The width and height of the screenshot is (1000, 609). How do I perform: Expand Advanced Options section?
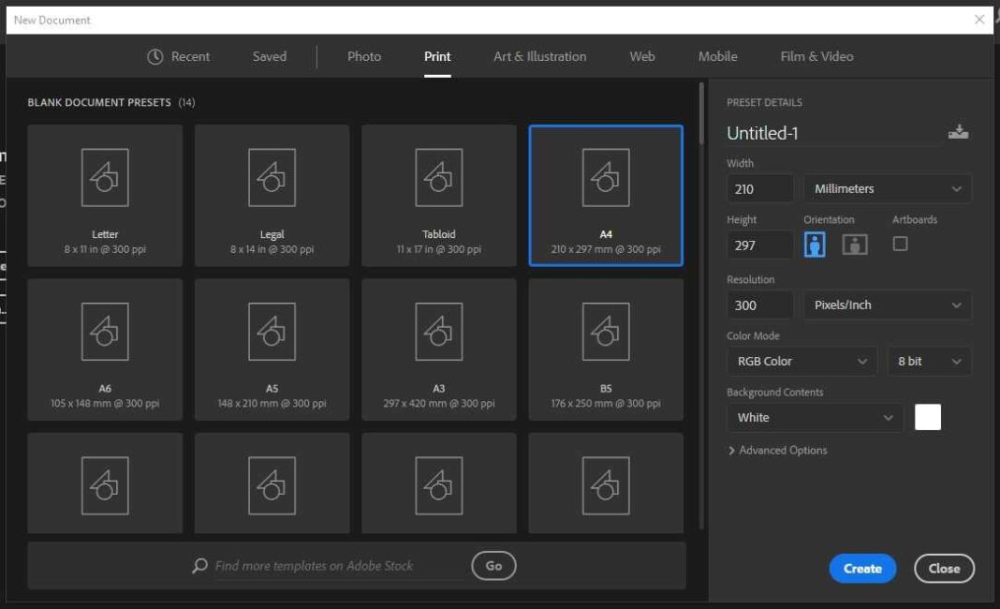[777, 451]
